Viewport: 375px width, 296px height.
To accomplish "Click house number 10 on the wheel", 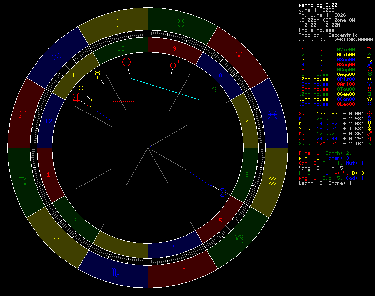I will (121, 48).
